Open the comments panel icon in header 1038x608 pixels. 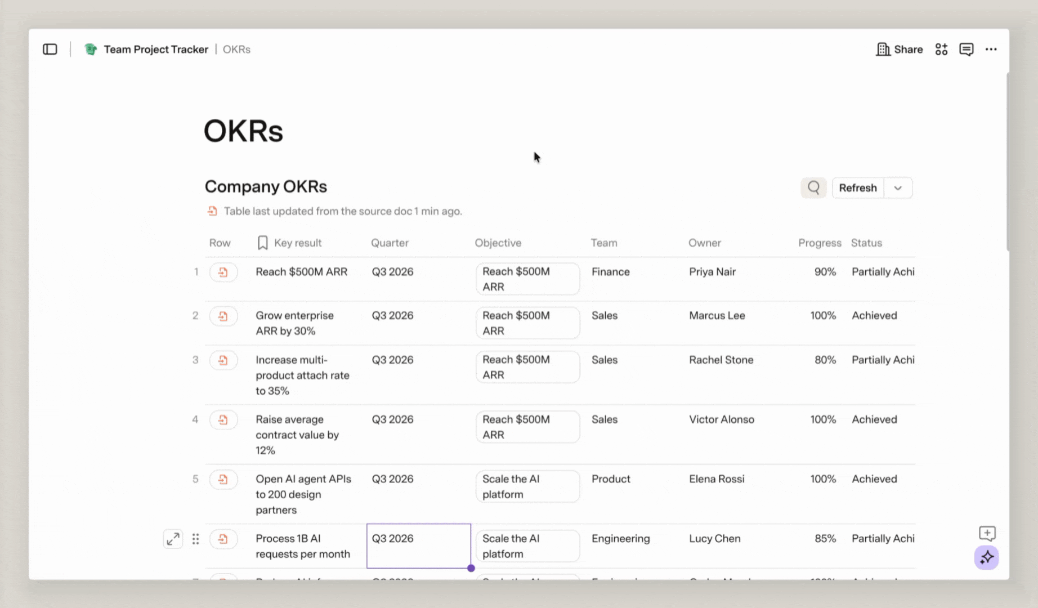point(966,49)
